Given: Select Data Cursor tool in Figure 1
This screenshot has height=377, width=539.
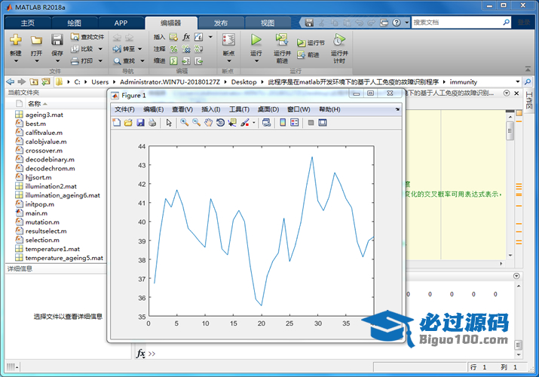Looking at the screenshot, I should coord(232,123).
